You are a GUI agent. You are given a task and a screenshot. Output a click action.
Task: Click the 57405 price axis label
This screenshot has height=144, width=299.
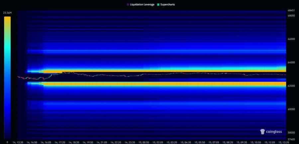tap(291, 139)
